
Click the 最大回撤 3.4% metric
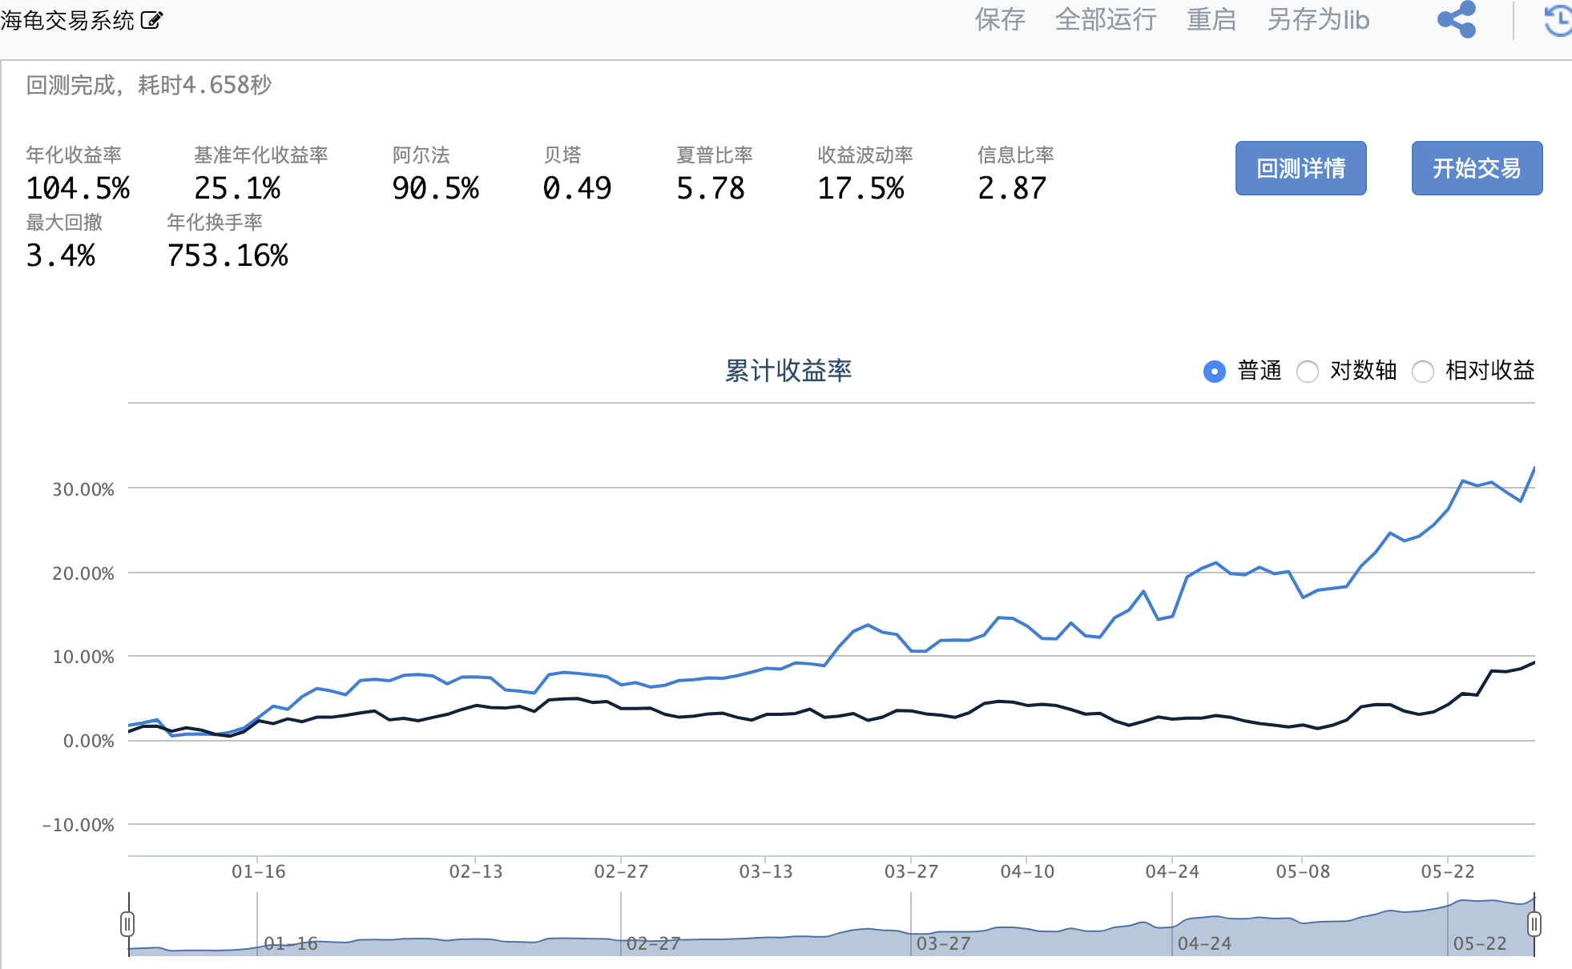click(61, 255)
